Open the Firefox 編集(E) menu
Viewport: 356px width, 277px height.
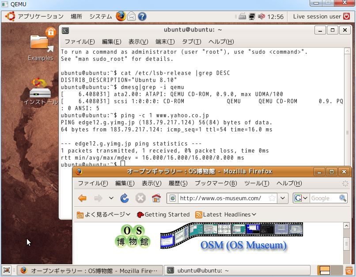click(125, 183)
